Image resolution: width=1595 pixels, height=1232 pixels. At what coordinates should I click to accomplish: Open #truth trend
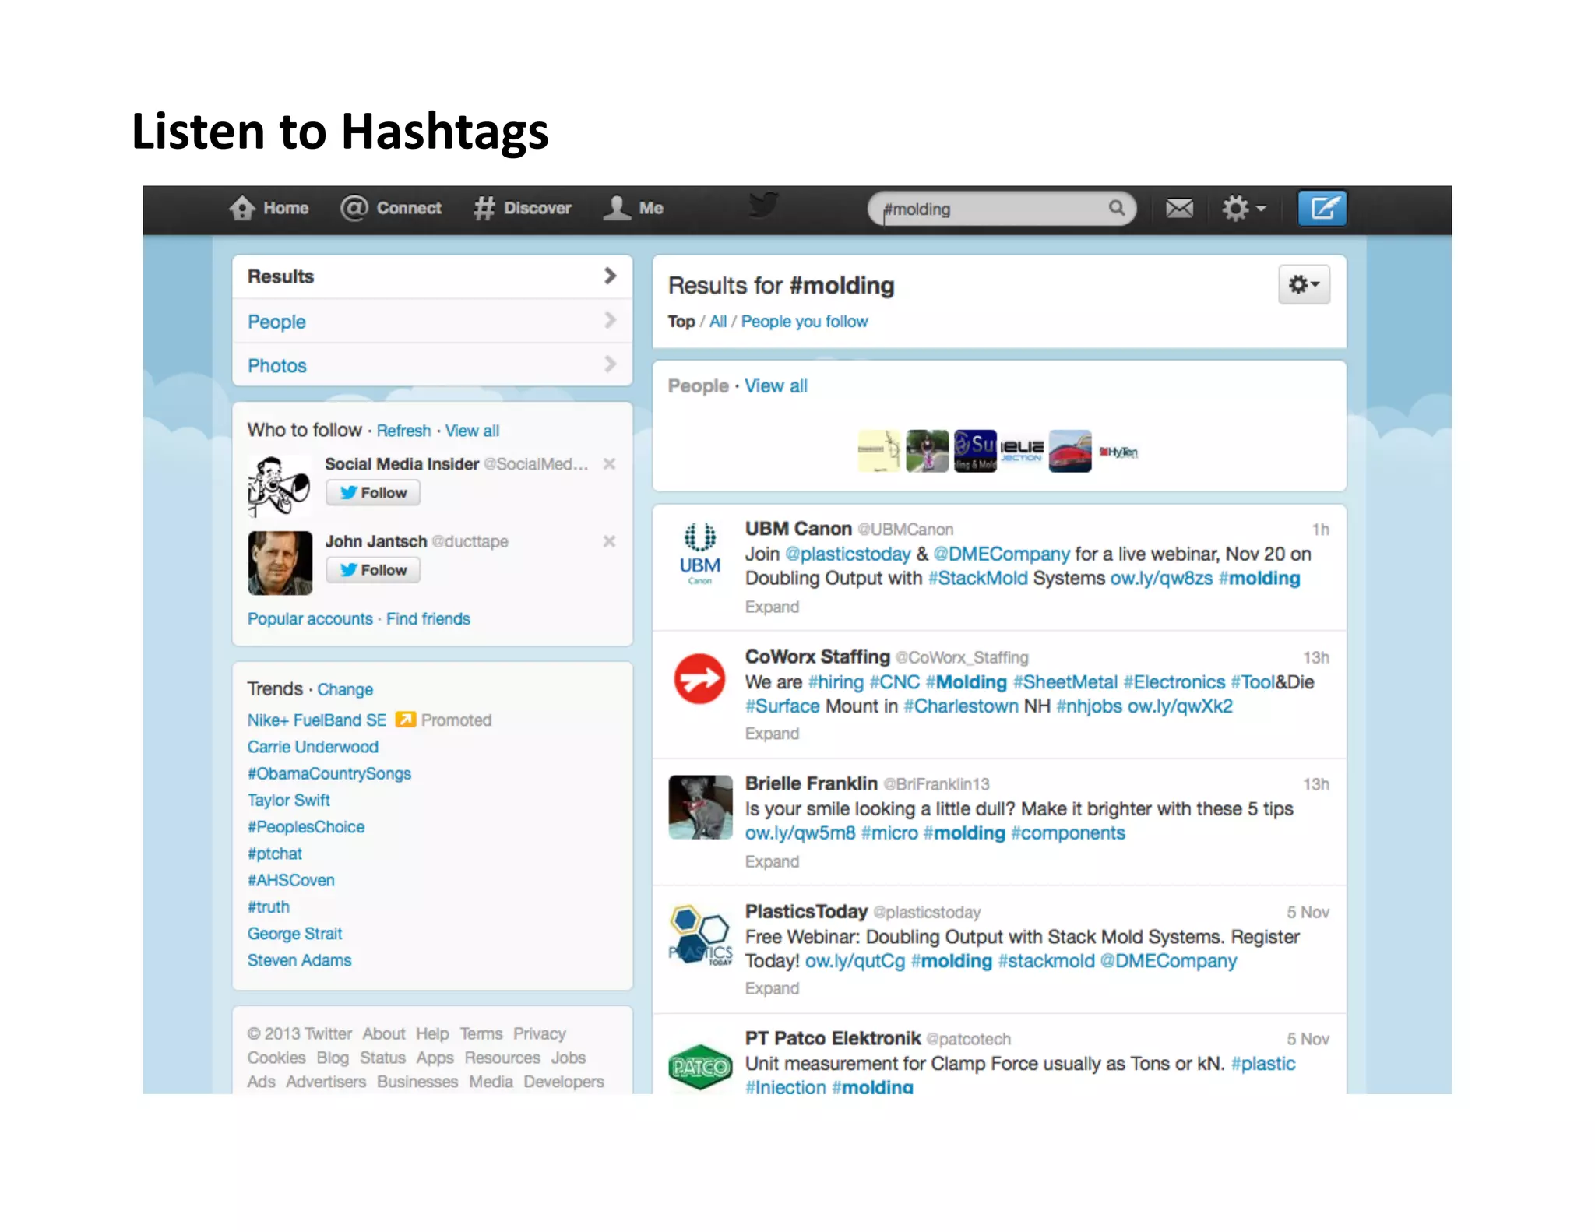coord(268,907)
